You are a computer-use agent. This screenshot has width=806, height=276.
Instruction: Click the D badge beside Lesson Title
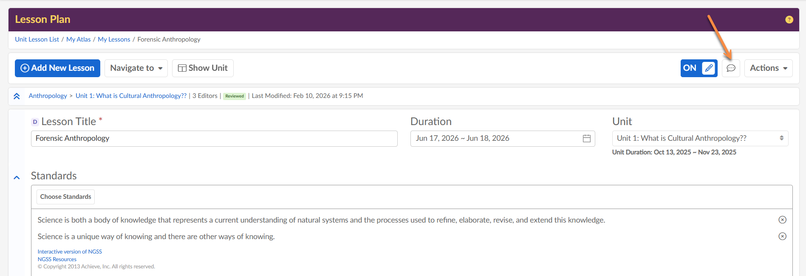35,122
